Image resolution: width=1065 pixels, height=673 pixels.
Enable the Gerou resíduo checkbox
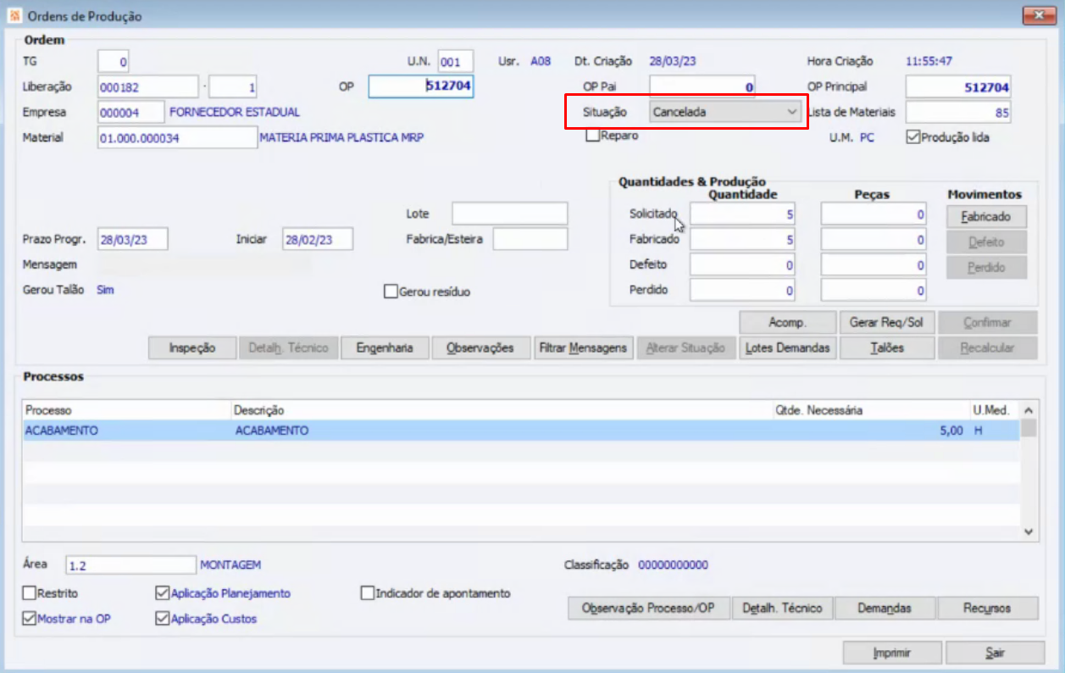point(391,292)
